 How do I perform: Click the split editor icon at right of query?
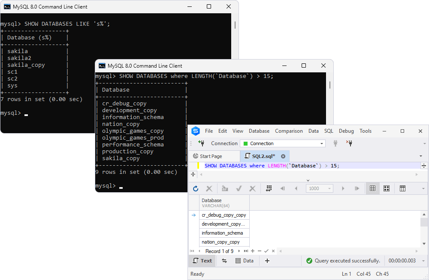(424, 166)
